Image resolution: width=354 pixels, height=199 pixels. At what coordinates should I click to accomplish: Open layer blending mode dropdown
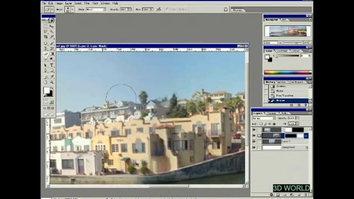click(x=264, y=118)
